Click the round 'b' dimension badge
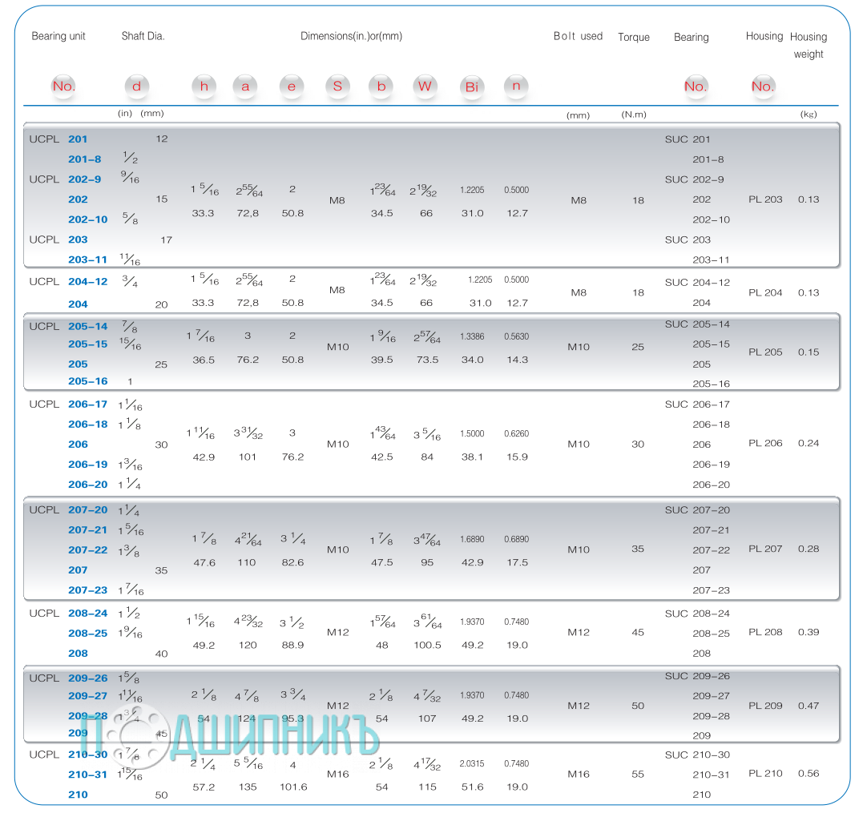 [x=381, y=87]
